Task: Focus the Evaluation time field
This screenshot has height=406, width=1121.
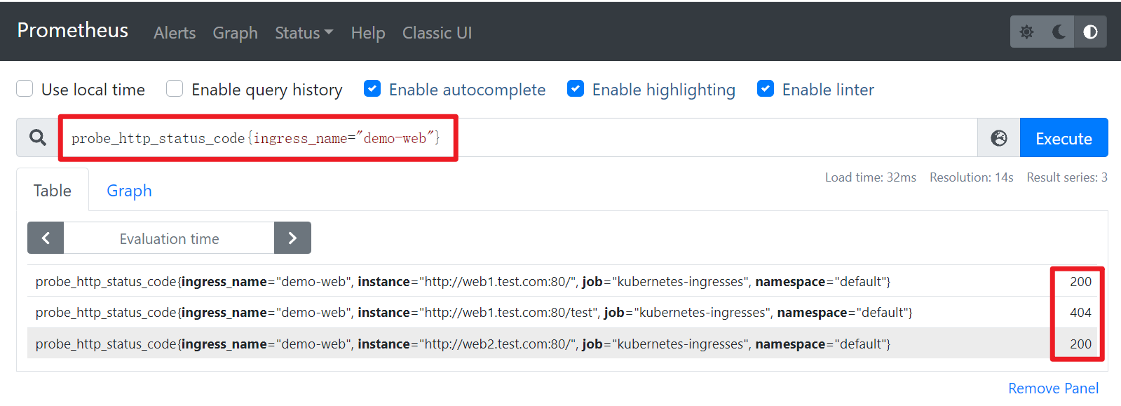Action: tap(169, 239)
